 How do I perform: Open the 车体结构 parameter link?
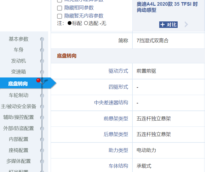click(118, 166)
